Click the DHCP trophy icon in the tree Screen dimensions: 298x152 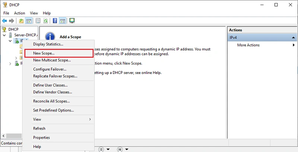(x=4, y=30)
